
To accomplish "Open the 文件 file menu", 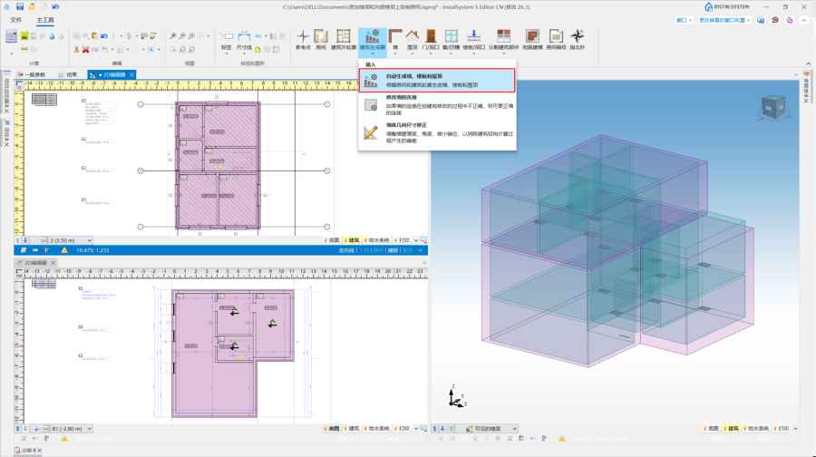I will tap(15, 19).
